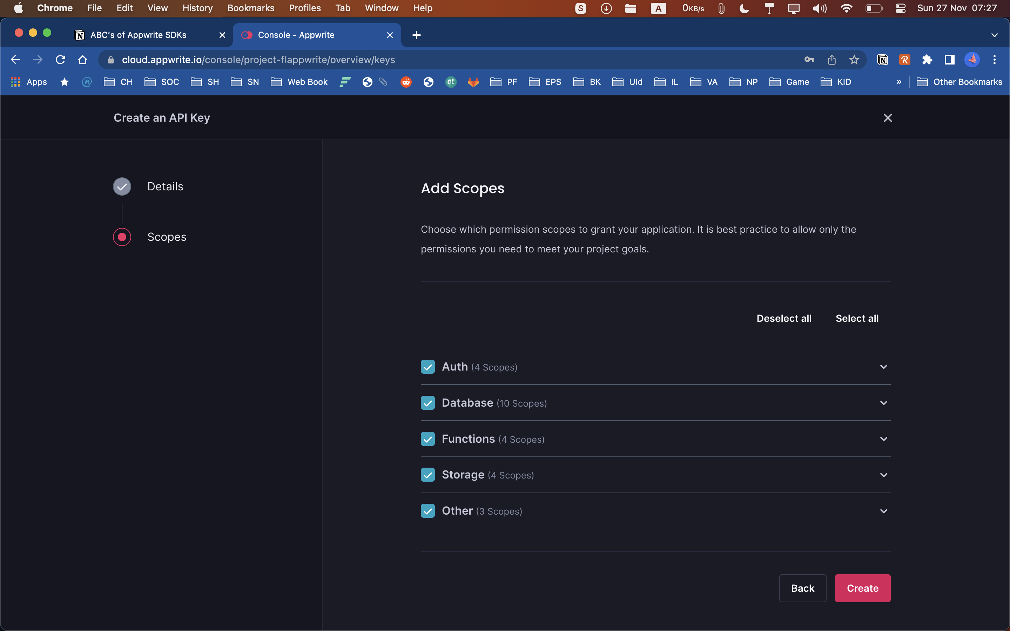
Task: Open the Apple menu
Action: click(18, 8)
